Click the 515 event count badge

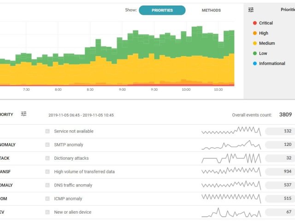[x=280, y=198]
